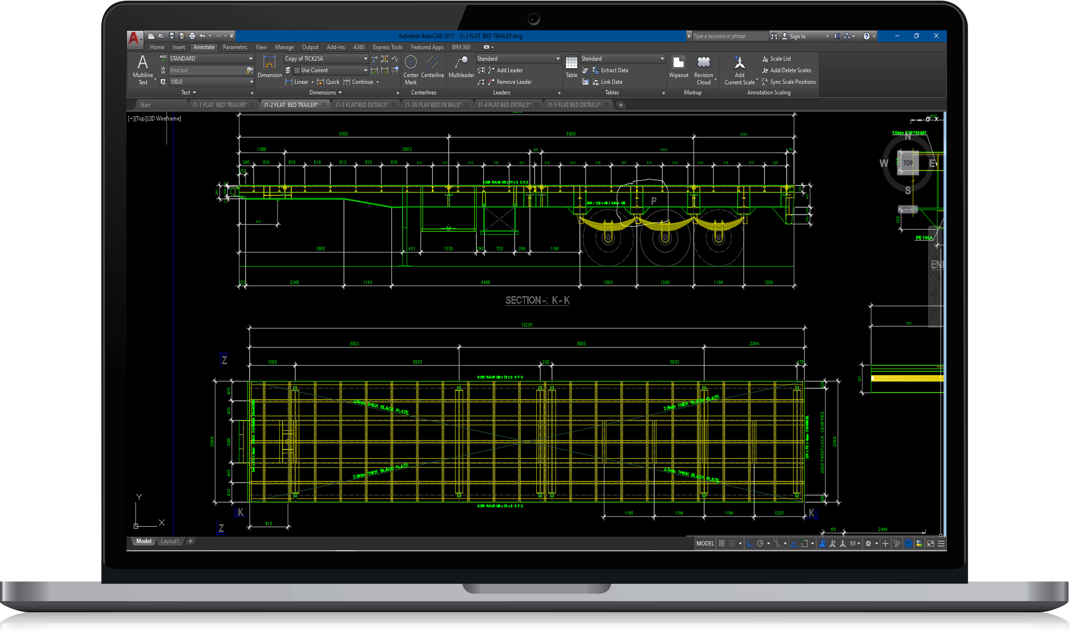This screenshot has height=643, width=1069.
Task: Click Add/Delete Scales
Action: pyautogui.click(x=786, y=70)
